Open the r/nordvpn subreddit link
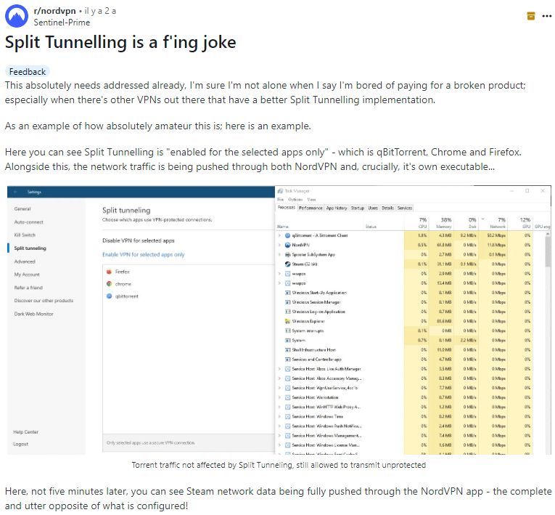555x515 pixels. [x=55, y=11]
